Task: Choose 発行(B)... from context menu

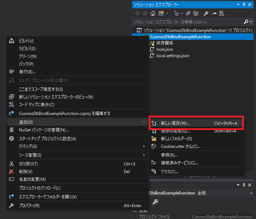Action: [x=78, y=71]
